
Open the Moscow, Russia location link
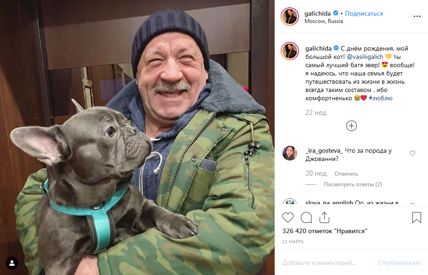click(x=323, y=21)
